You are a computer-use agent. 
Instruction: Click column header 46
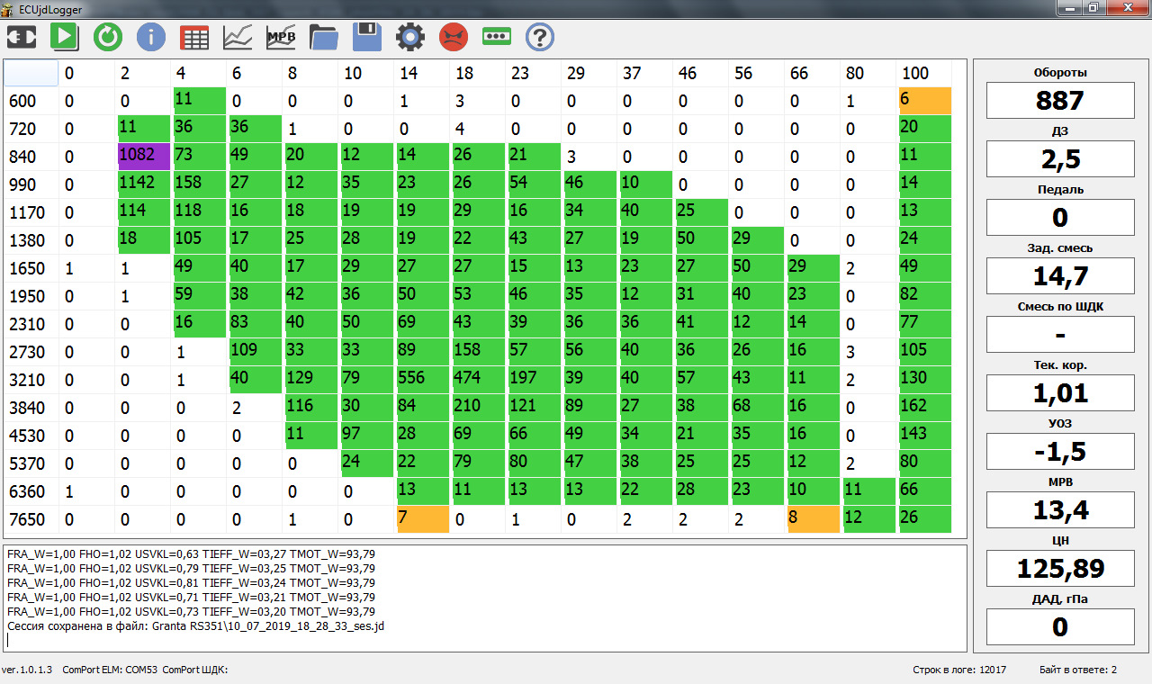click(701, 73)
